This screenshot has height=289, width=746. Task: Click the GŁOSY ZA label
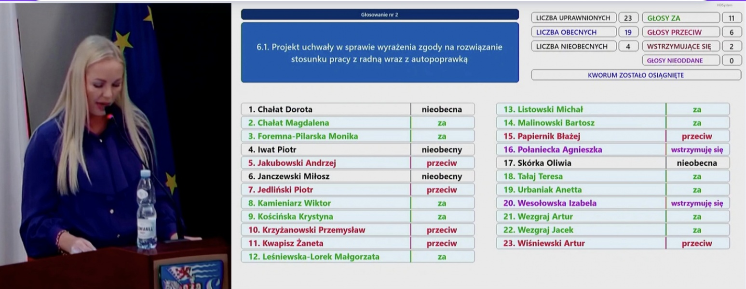pos(680,18)
